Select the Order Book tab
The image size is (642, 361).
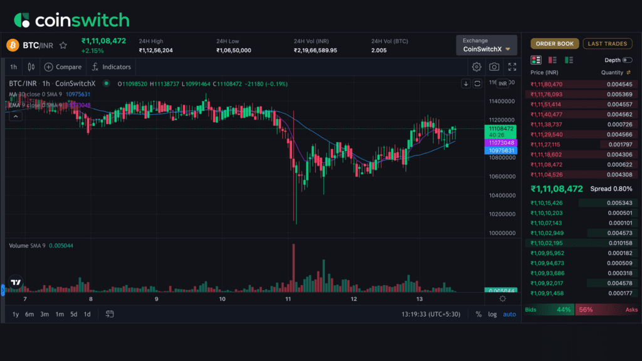coord(554,44)
